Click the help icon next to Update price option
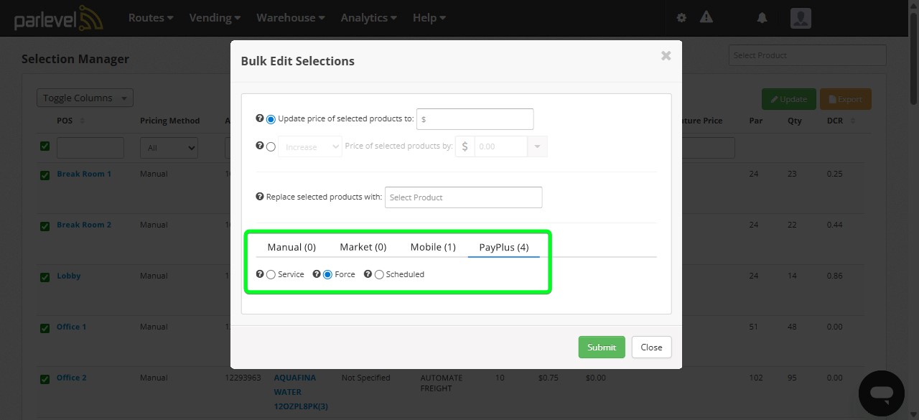919x420 pixels. tap(259, 119)
